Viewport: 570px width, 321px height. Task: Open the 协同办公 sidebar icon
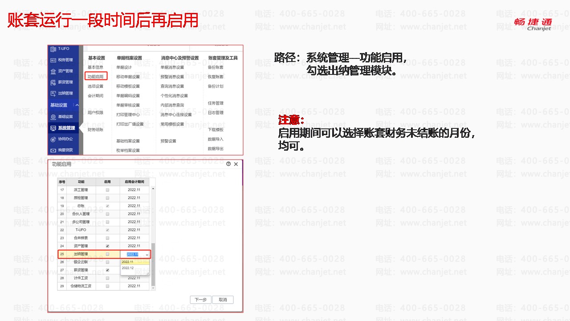tap(53, 139)
